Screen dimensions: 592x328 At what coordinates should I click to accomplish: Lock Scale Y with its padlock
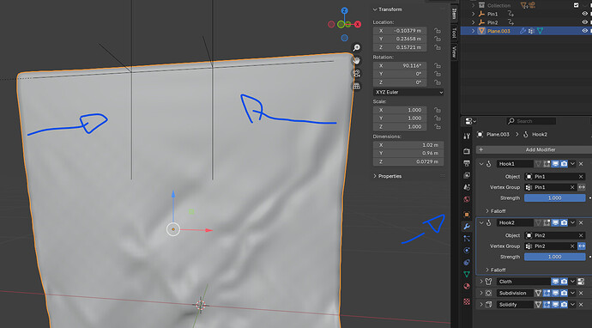tap(438, 118)
